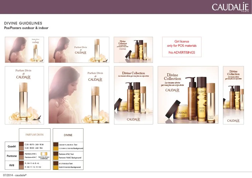Pick the light brown swatch beside C:30 M:50 J:60
This screenshot has width=252, height=178.
point(21,148)
